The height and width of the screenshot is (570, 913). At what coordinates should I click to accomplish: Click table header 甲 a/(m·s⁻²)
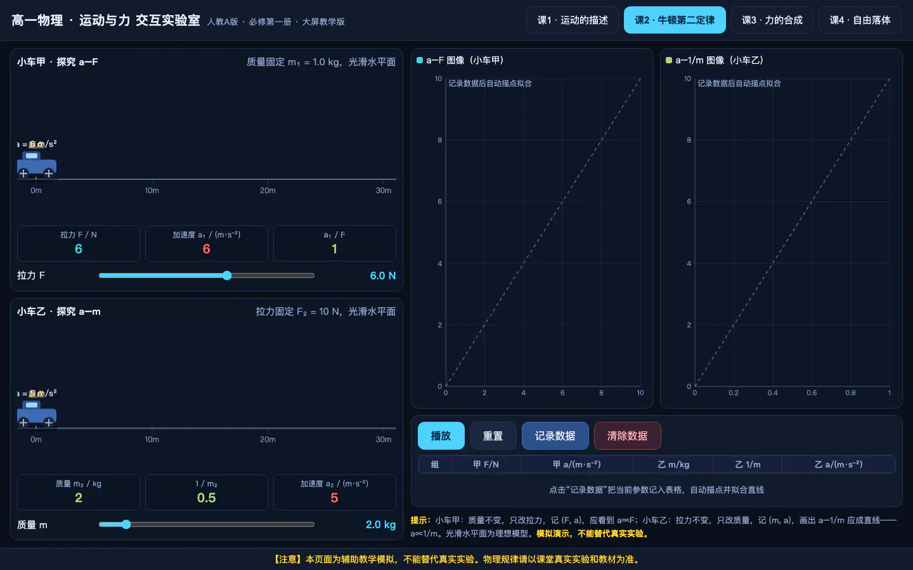pos(576,464)
